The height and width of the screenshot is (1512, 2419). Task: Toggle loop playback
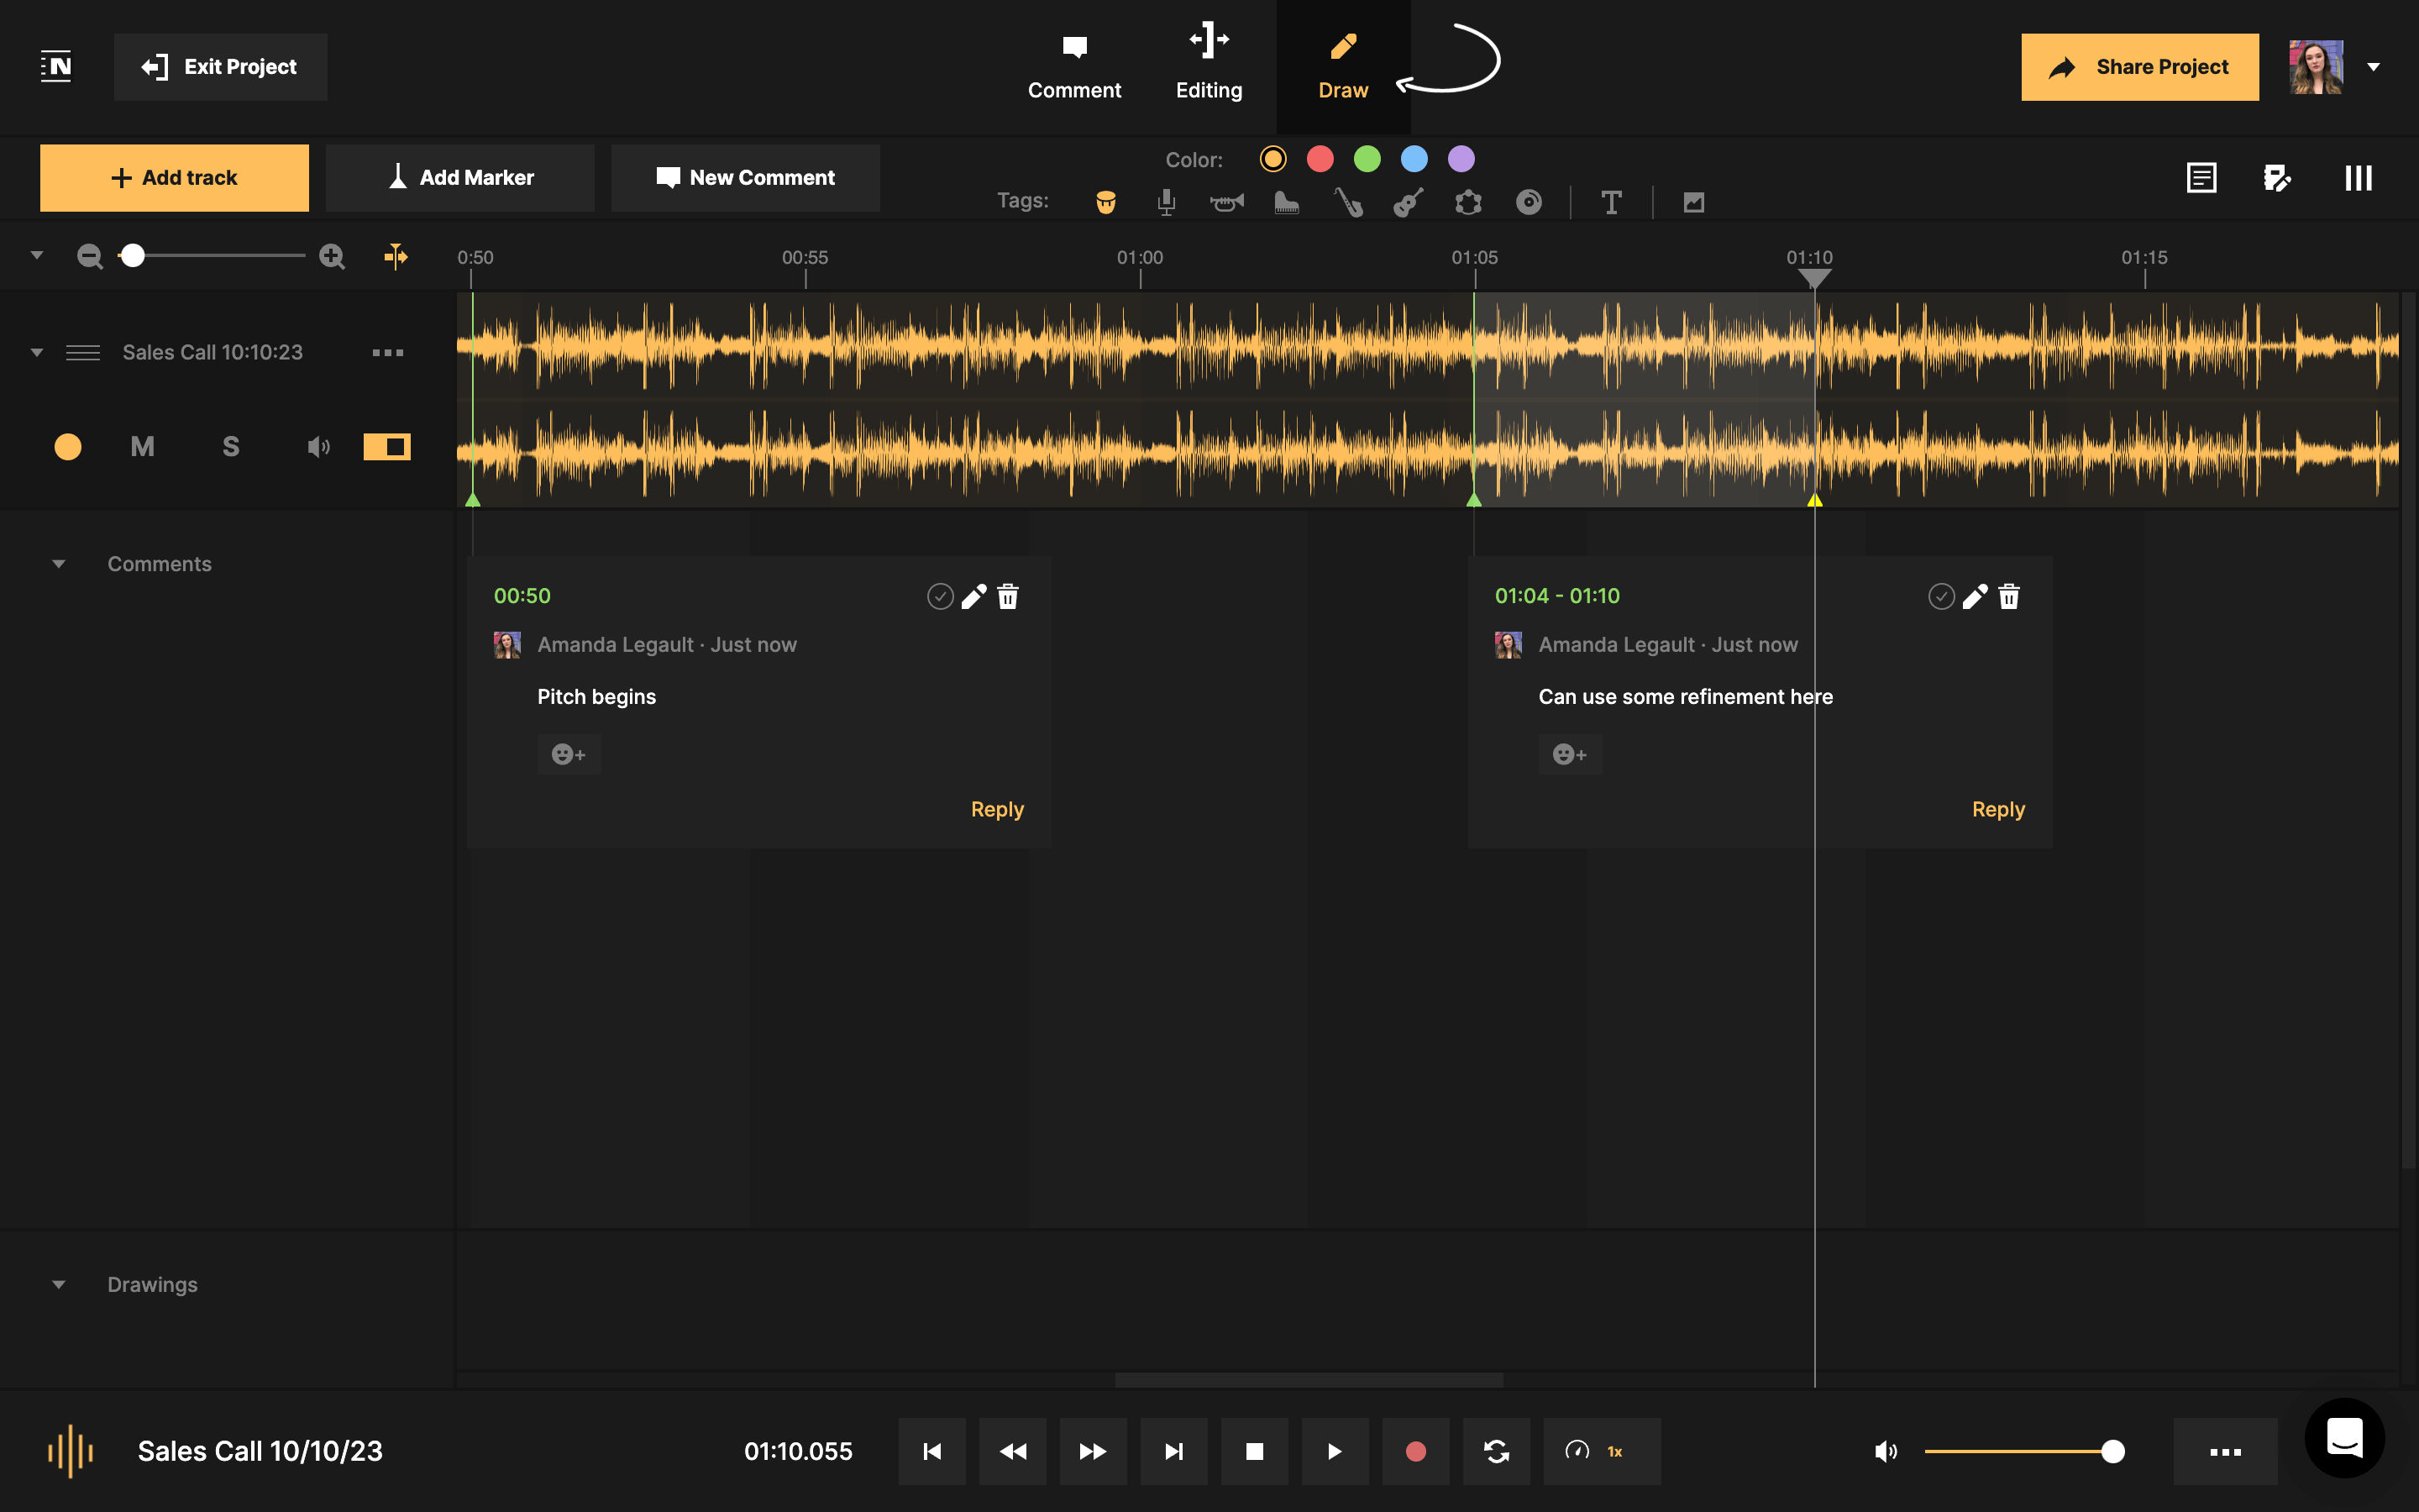1497,1451
